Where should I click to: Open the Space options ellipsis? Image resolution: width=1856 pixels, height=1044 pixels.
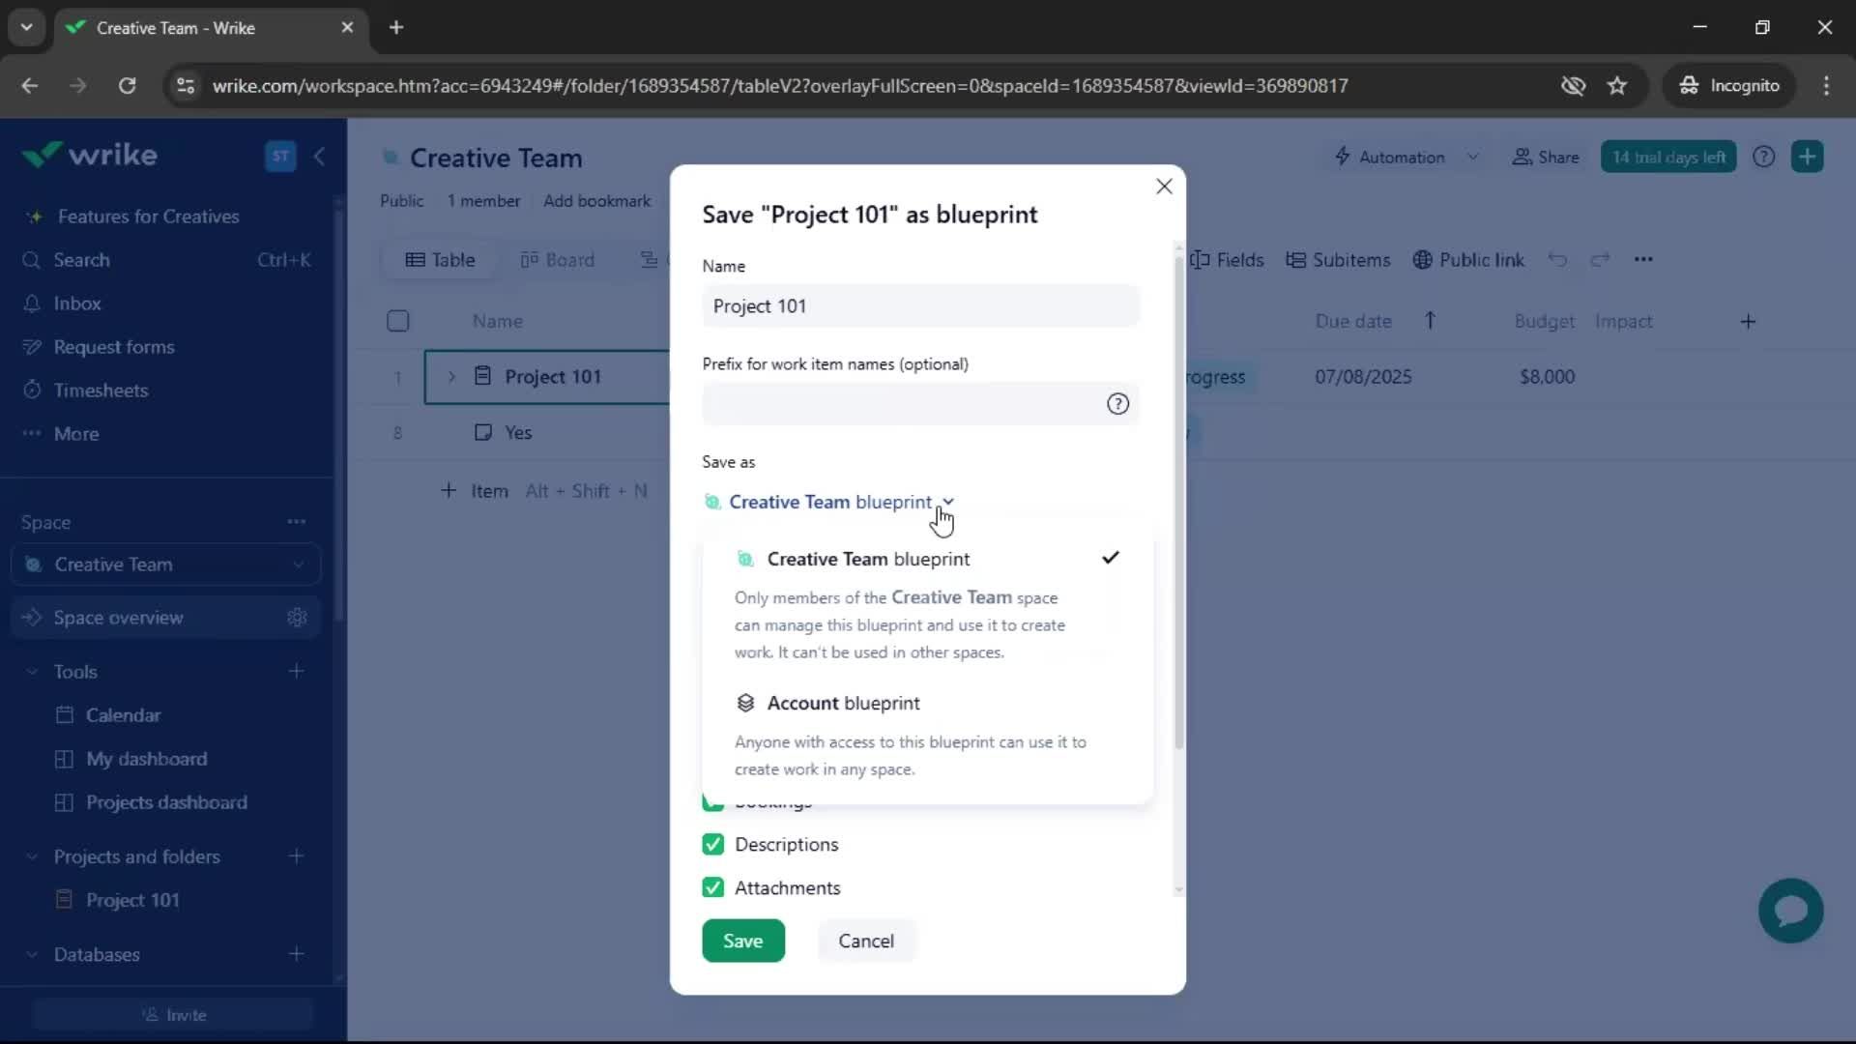[x=297, y=522]
